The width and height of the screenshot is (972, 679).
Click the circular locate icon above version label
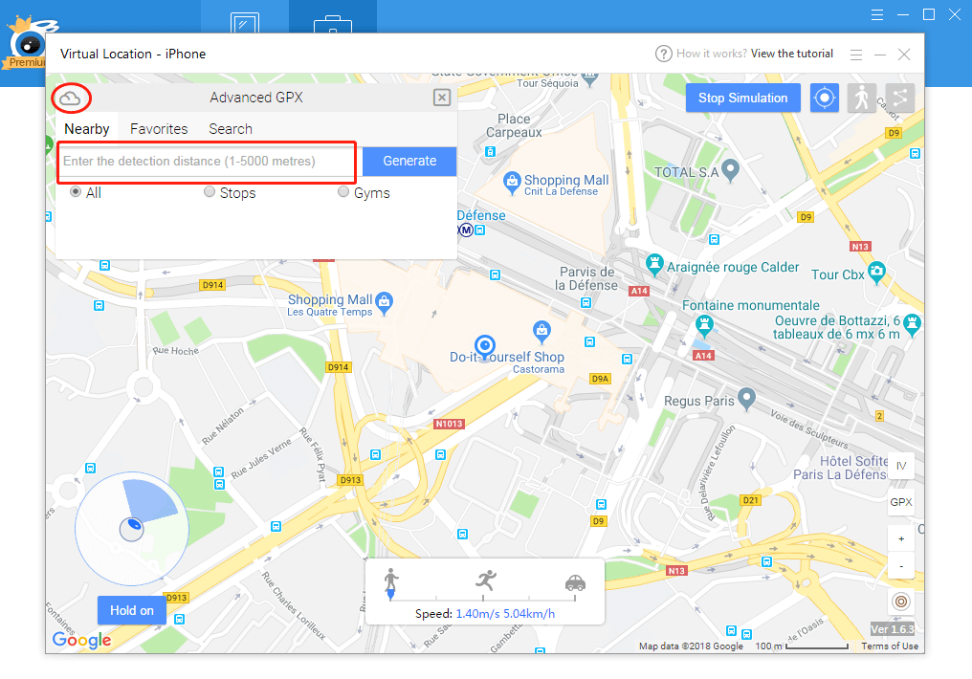(x=900, y=601)
